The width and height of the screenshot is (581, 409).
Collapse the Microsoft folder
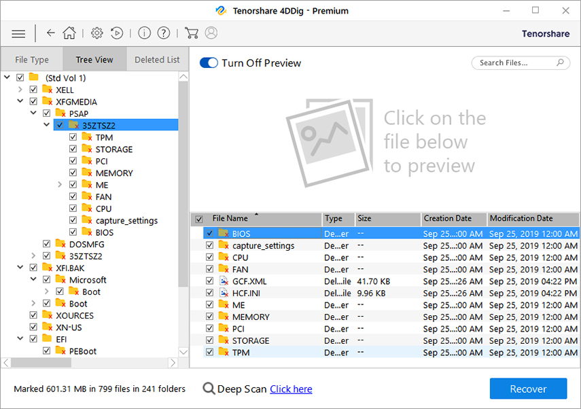coord(33,279)
